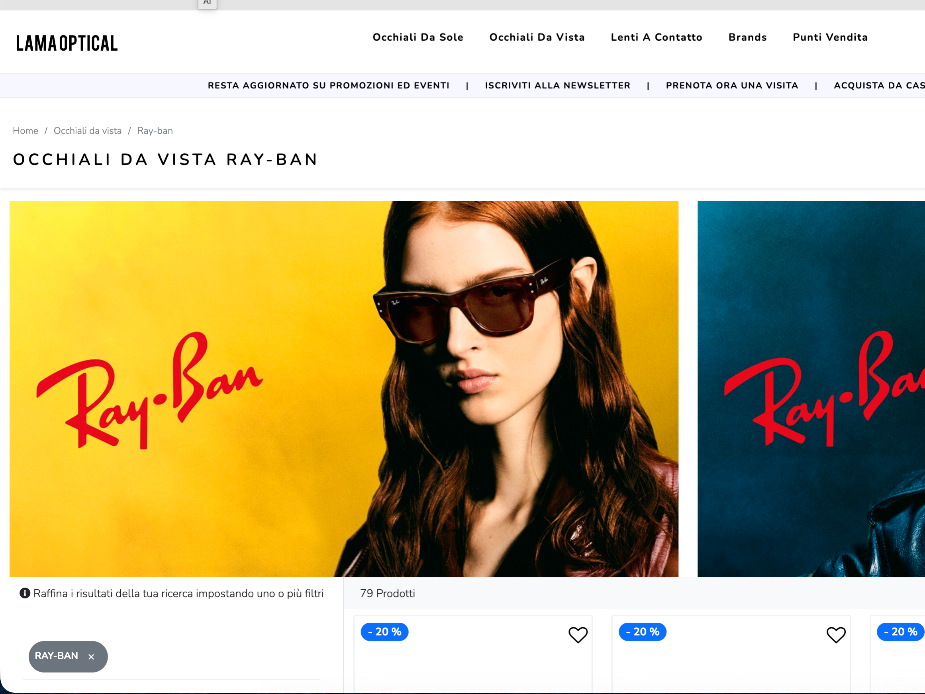
Task: Click the '79 Prodotti' count text
Action: tap(387, 594)
